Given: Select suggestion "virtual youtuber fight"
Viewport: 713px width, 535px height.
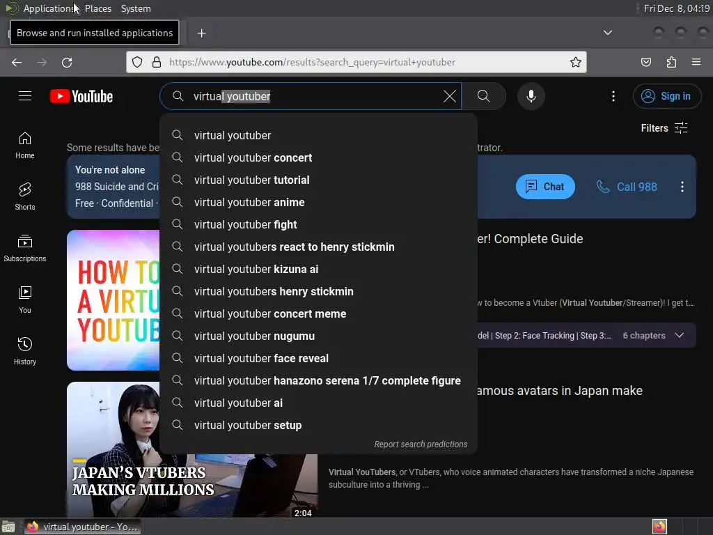Looking at the screenshot, I should 318,225.
